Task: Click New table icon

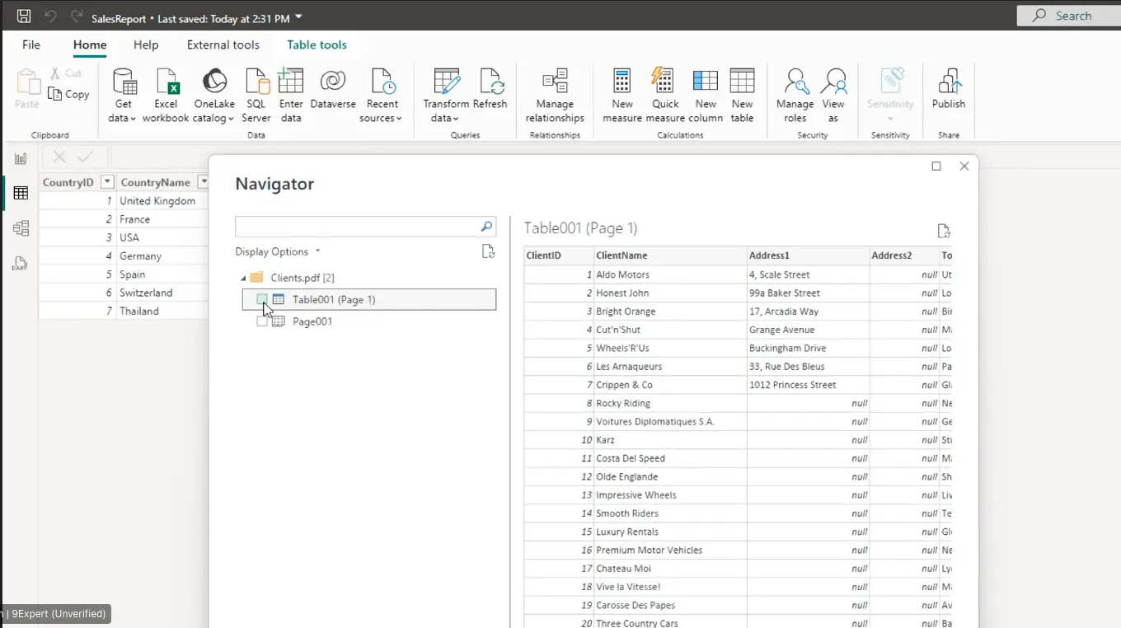Action: pos(742,81)
